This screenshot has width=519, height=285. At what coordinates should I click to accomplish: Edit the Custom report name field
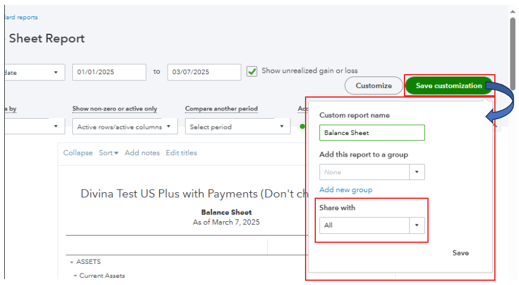point(372,133)
